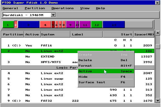This screenshot has height=107, width=161.
Task: Choose Active from the context menu
Action: point(106,71)
